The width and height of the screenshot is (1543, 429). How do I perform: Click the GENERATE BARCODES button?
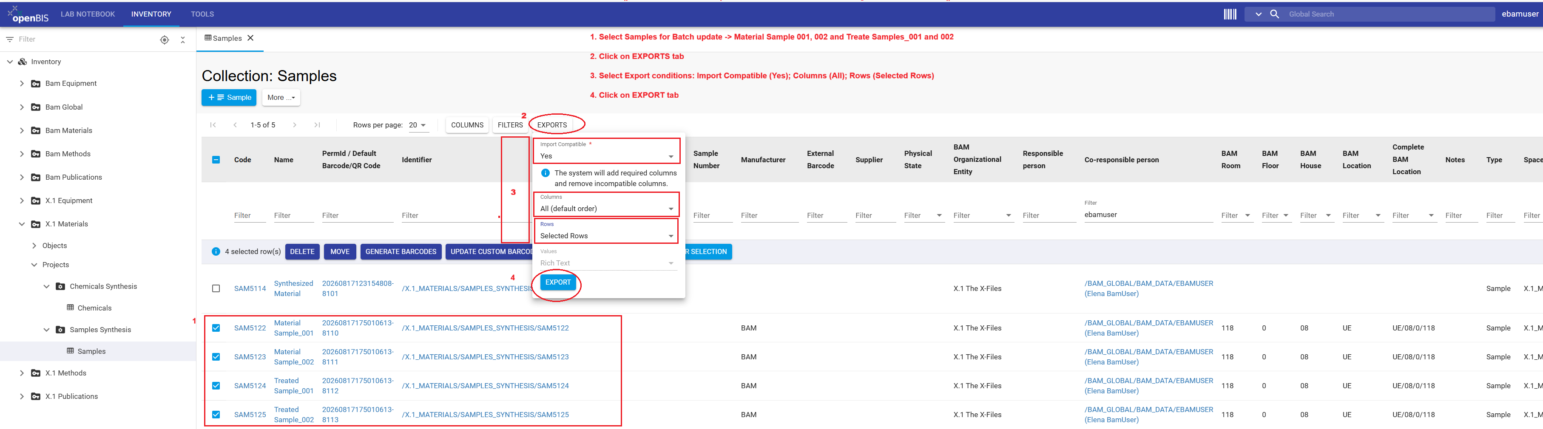click(401, 252)
